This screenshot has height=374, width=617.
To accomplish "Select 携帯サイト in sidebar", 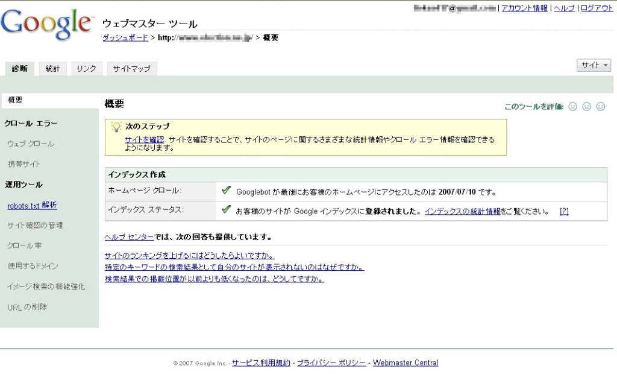I will tap(23, 164).
